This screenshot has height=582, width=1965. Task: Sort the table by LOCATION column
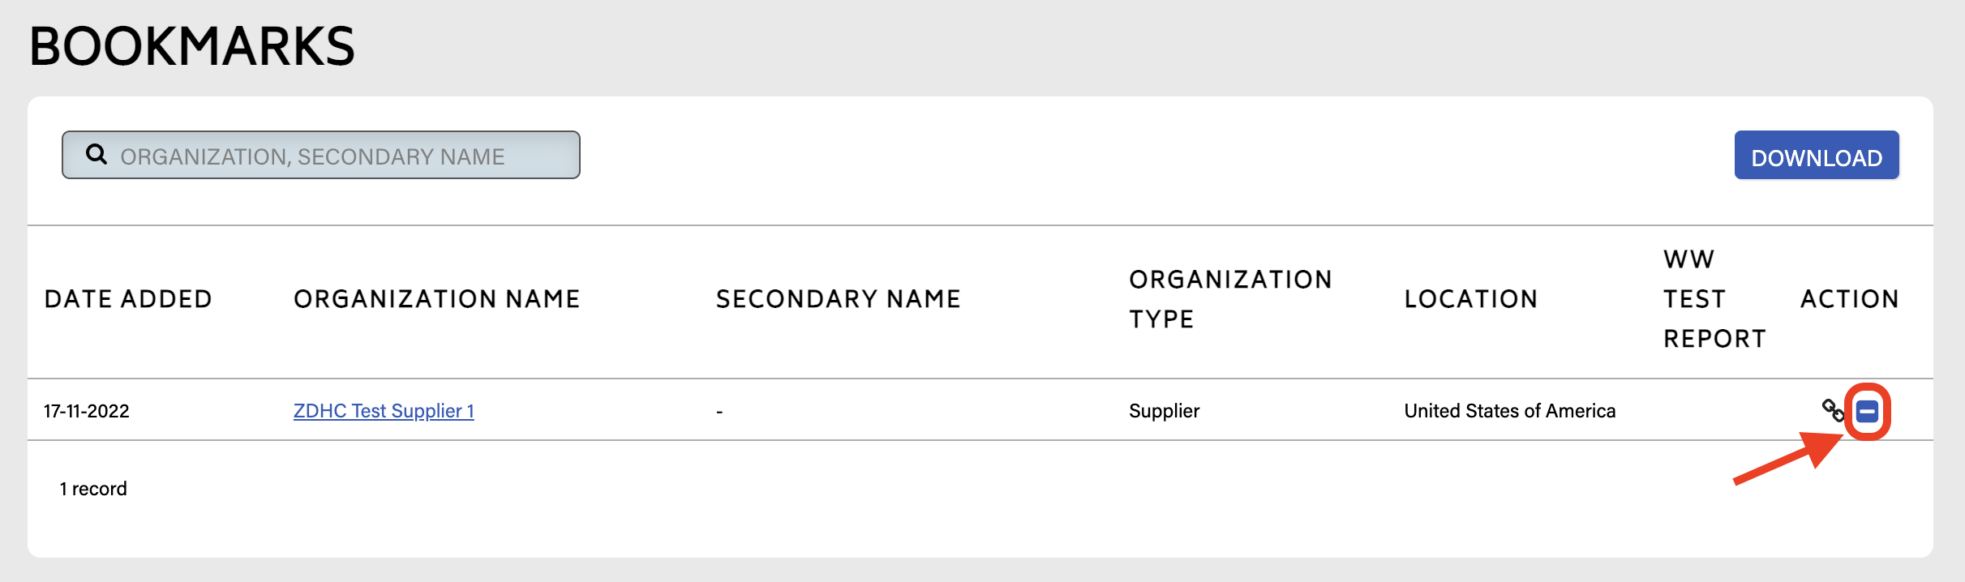click(1471, 298)
